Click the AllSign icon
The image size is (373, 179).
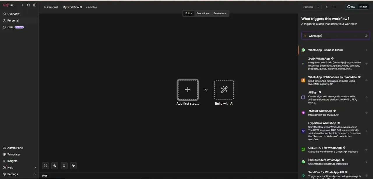click(x=303, y=97)
